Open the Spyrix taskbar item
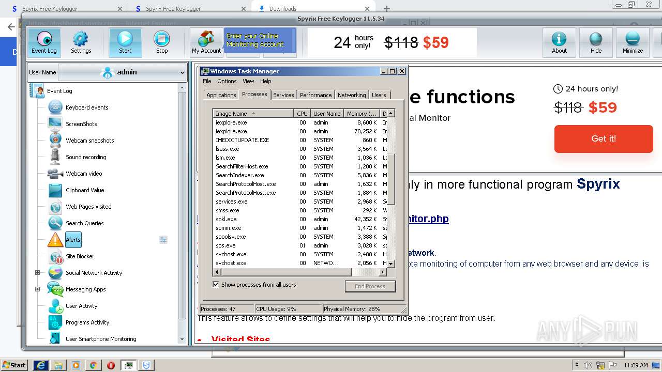This screenshot has height=372, width=662. pos(146,365)
